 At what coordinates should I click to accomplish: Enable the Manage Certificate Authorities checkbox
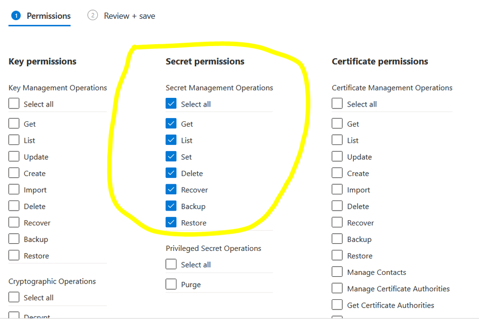click(x=338, y=289)
